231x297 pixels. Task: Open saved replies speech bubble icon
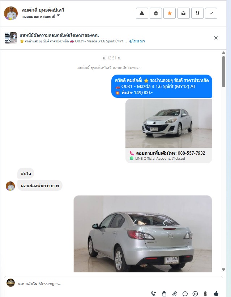185,294
